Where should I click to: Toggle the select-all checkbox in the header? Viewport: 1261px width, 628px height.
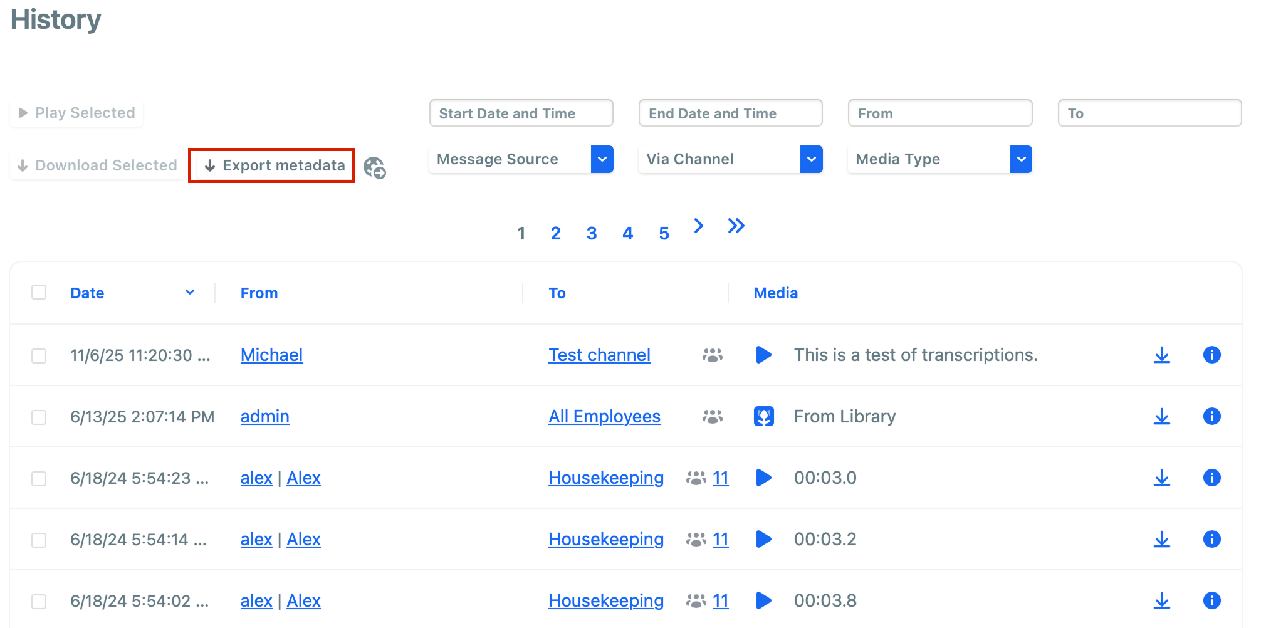[x=39, y=292]
